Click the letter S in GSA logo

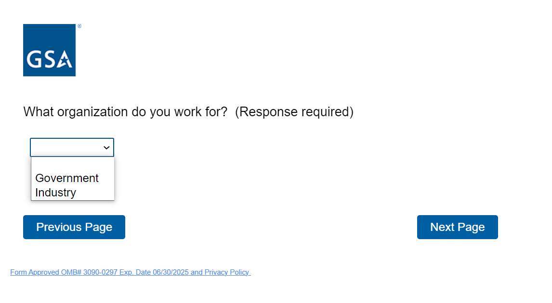point(48,60)
